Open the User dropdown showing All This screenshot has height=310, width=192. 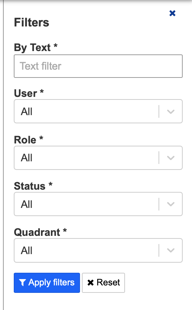click(x=98, y=111)
